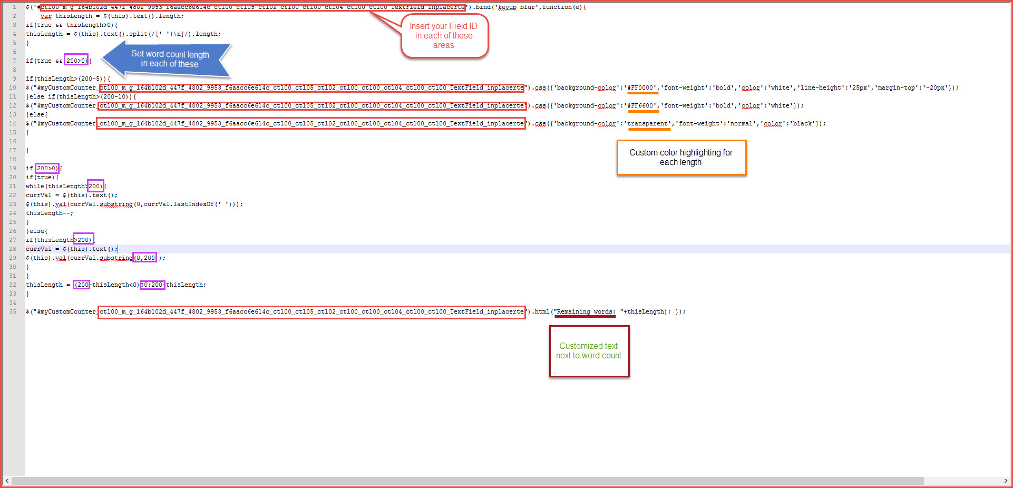1013x488 pixels.
Task: Click the 'Remaining words:' string on line 35
Action: click(585, 312)
